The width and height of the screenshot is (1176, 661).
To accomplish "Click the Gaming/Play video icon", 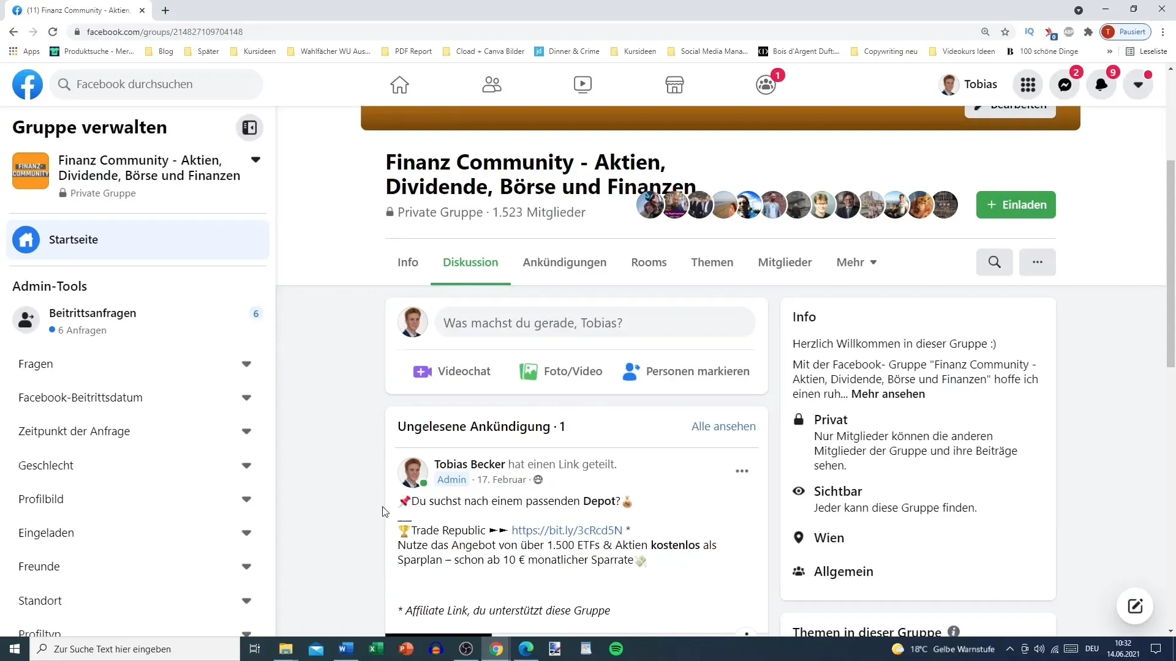I will 582,83.
